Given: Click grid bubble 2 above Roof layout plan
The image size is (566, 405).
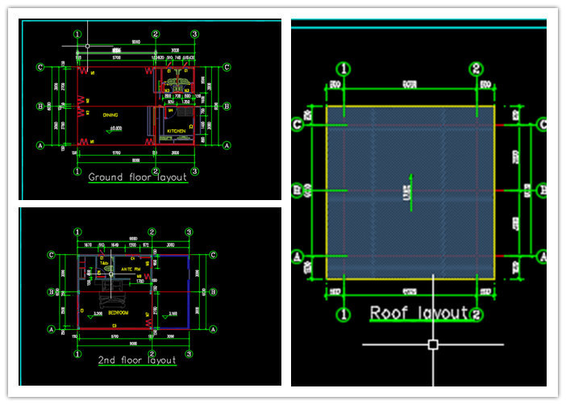Looking at the screenshot, I should pos(477,69).
